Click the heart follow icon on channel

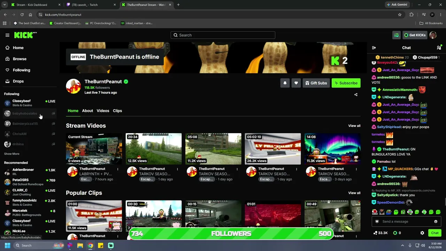[x=296, y=83]
